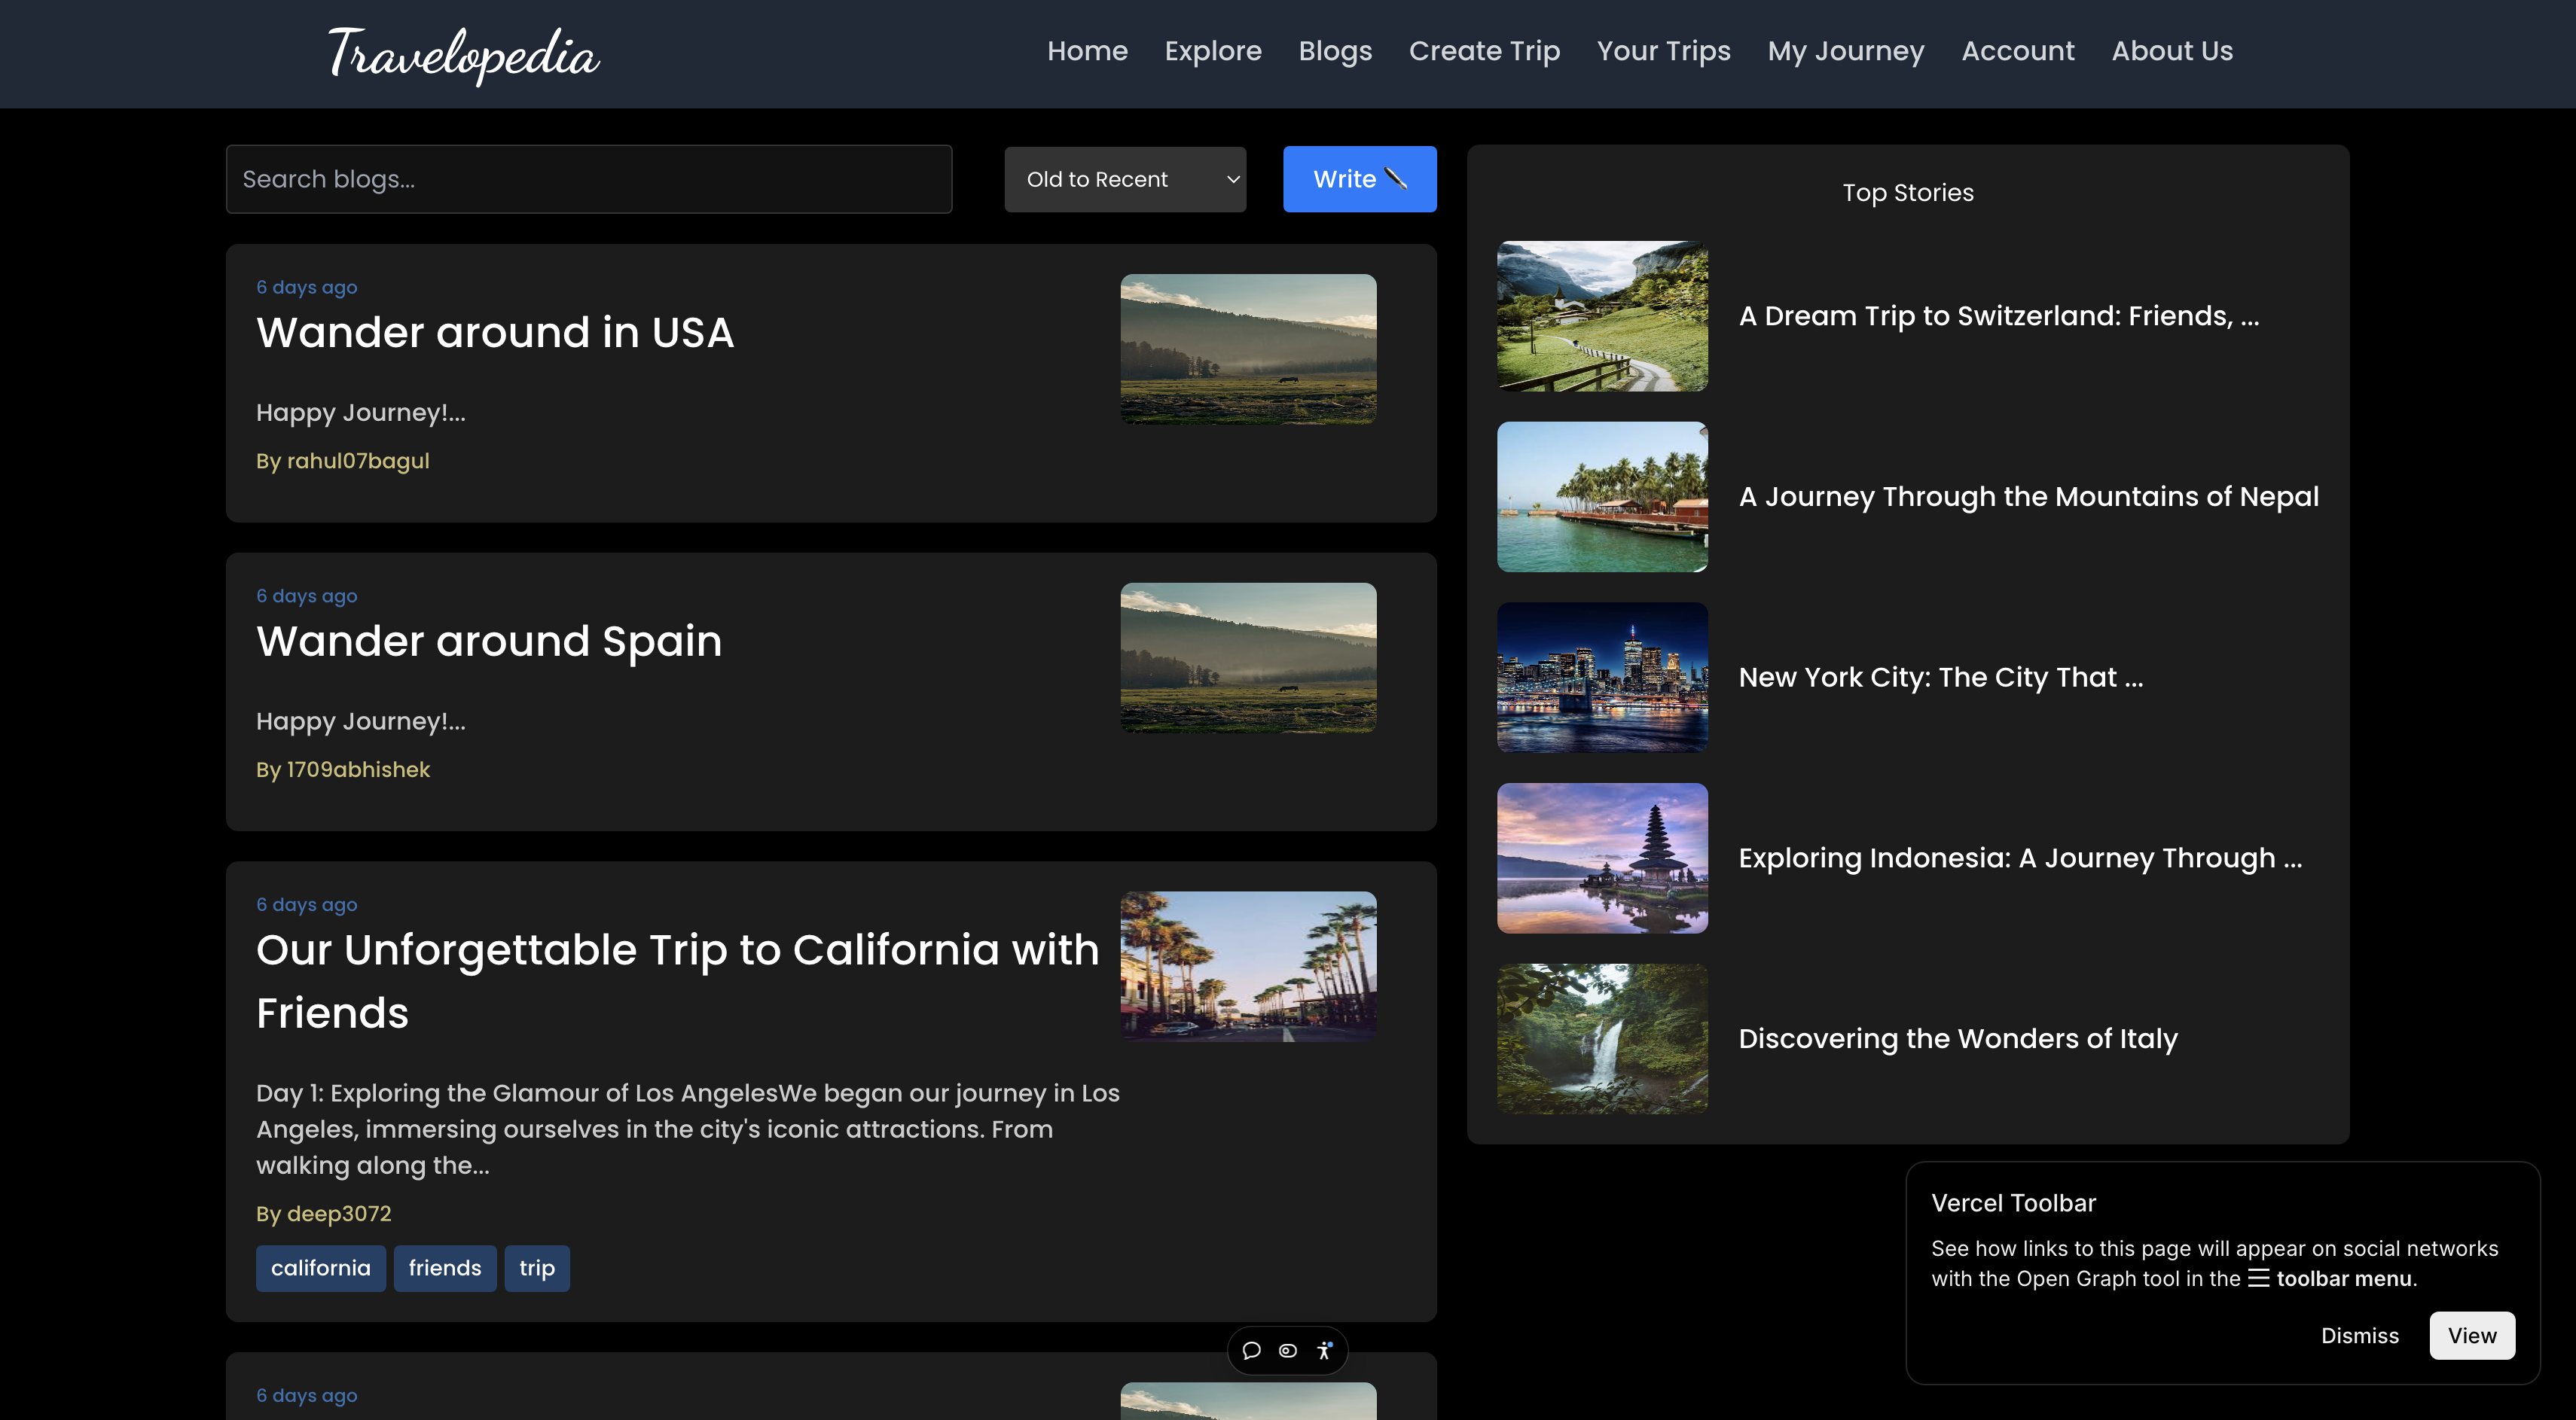Click the Wander around in USA thumbnail

tap(1248, 349)
